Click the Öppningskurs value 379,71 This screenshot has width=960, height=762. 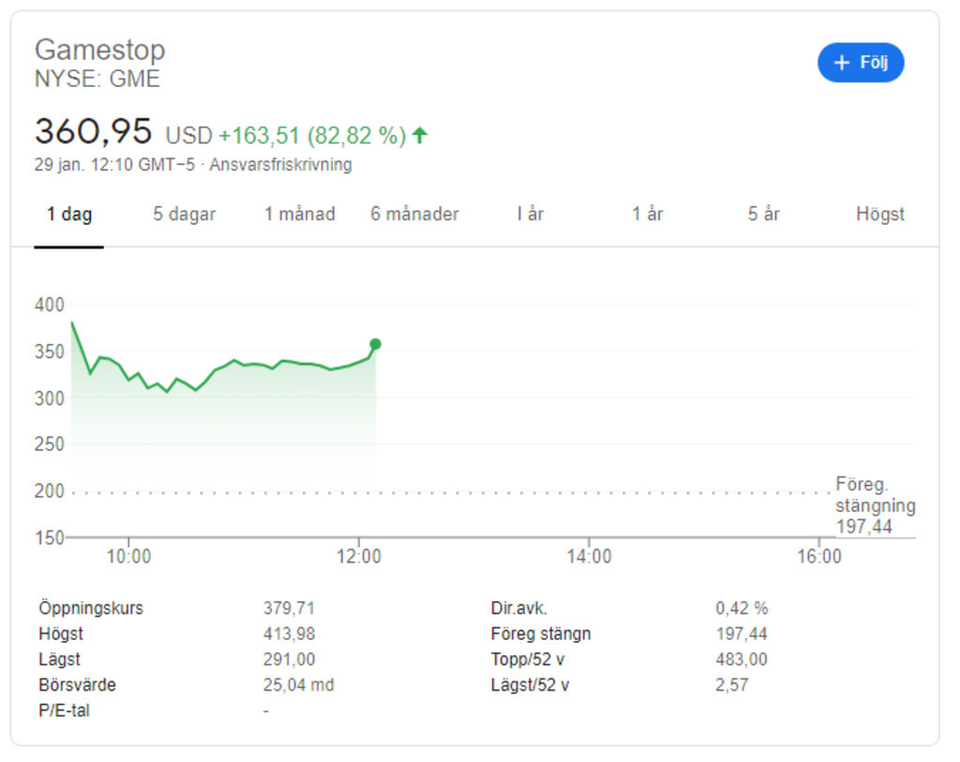(289, 608)
